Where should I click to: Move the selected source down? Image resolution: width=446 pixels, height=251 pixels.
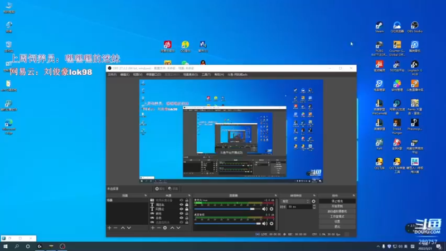(178, 228)
